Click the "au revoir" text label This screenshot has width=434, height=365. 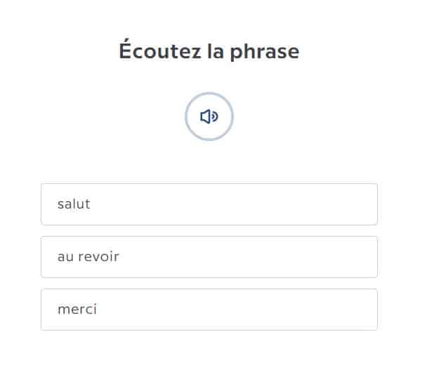[x=88, y=257]
